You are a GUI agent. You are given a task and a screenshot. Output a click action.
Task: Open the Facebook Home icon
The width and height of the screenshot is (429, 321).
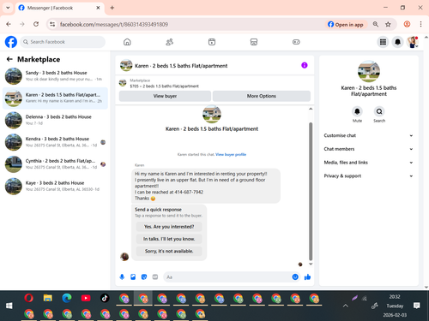tap(127, 42)
